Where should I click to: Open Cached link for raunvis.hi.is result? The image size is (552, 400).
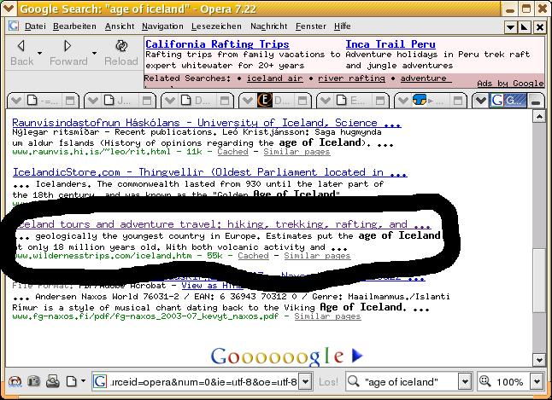pos(232,152)
